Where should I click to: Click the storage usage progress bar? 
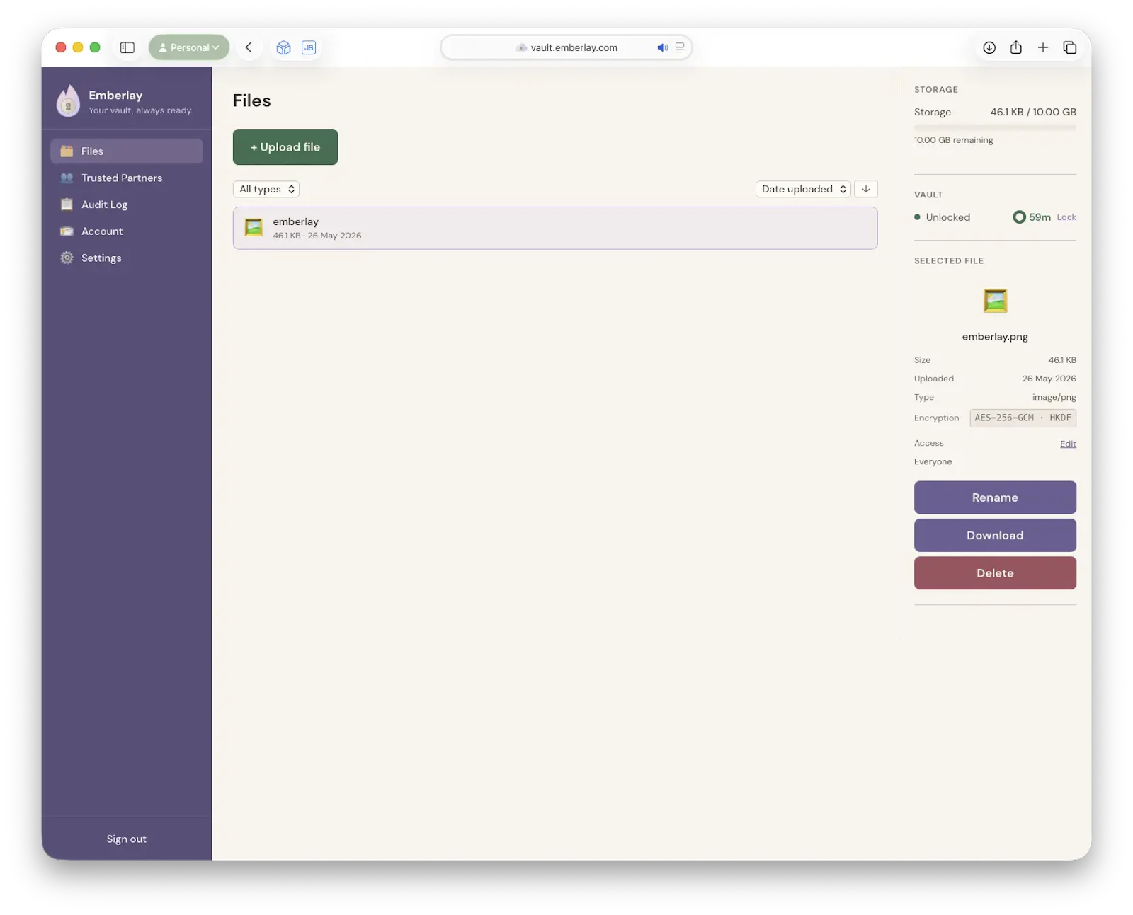994,127
